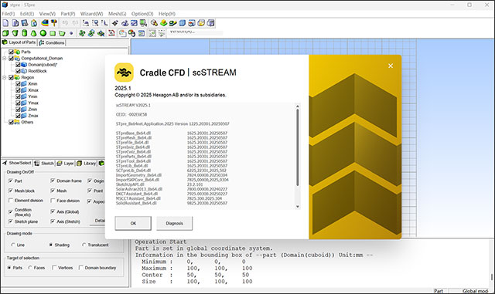Click the first green clover parts icon
495x294 pixels.
[82, 33]
